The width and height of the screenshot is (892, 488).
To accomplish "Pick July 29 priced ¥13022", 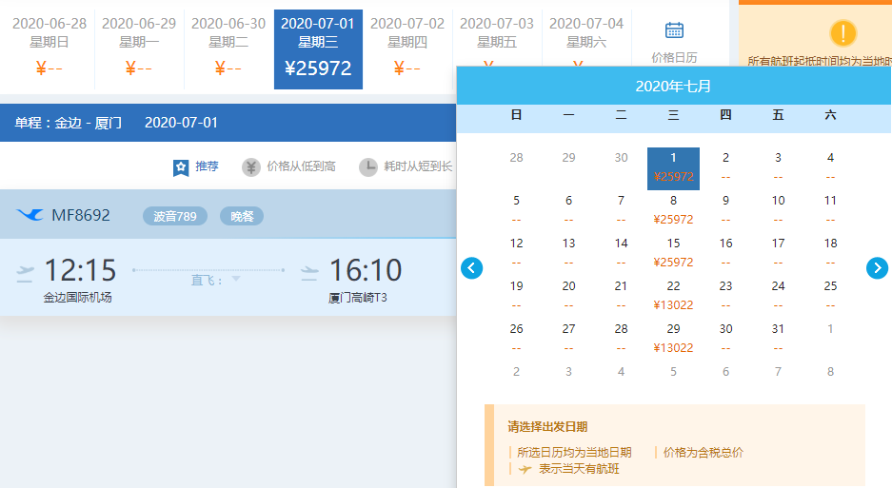I will click(x=674, y=339).
